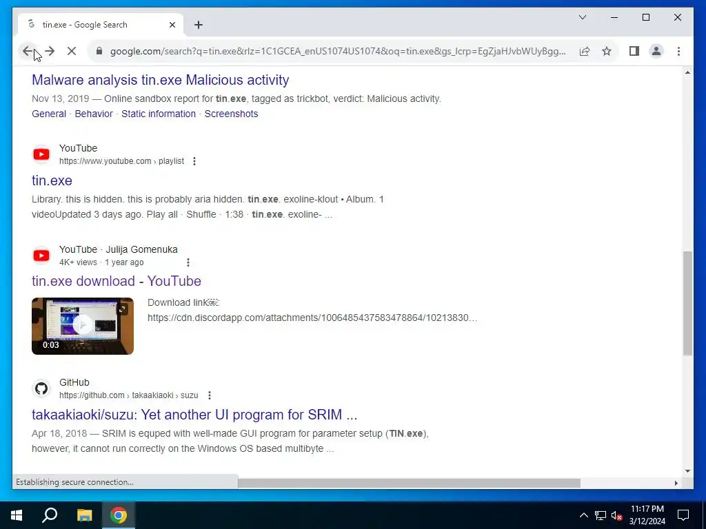706x529 pixels.
Task: Share this page using the share icon
Action: pos(585,51)
